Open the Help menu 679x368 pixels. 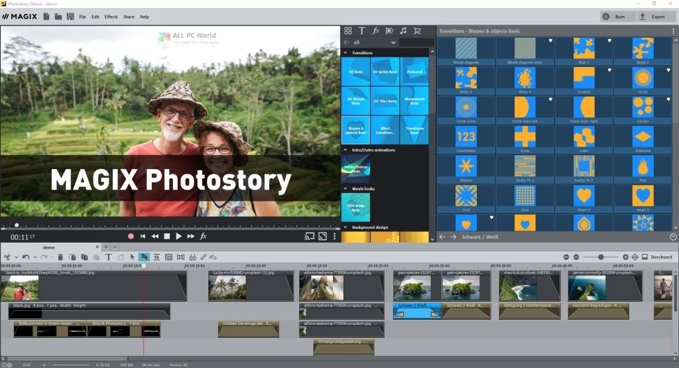click(x=144, y=17)
